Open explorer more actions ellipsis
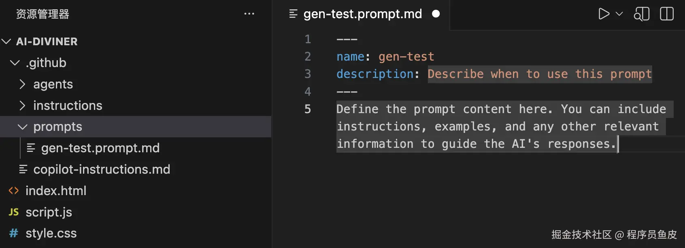Viewport: 685px width, 248px height. (x=249, y=14)
